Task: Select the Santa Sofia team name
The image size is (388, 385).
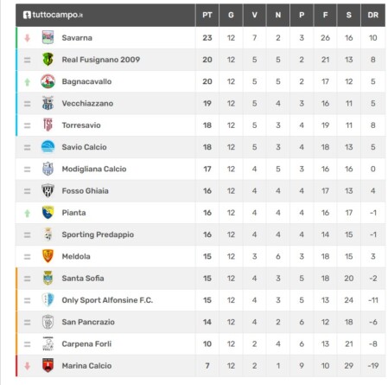Action: coord(83,279)
